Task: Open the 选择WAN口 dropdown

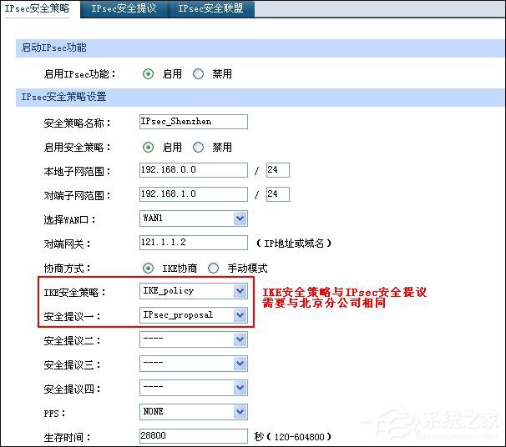Action: [x=194, y=218]
